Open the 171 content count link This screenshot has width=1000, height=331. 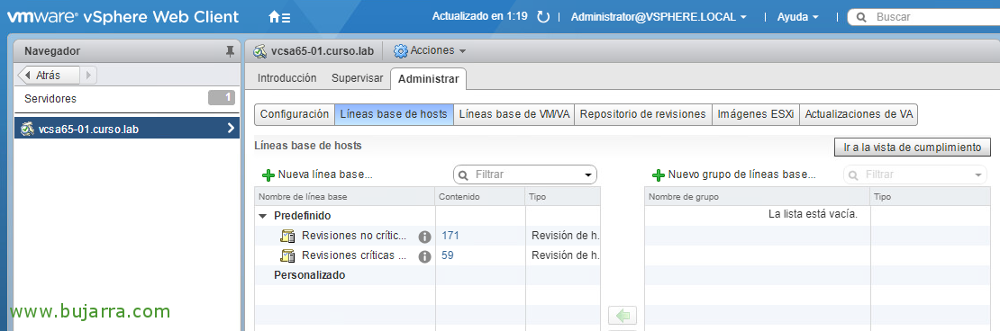pos(450,236)
